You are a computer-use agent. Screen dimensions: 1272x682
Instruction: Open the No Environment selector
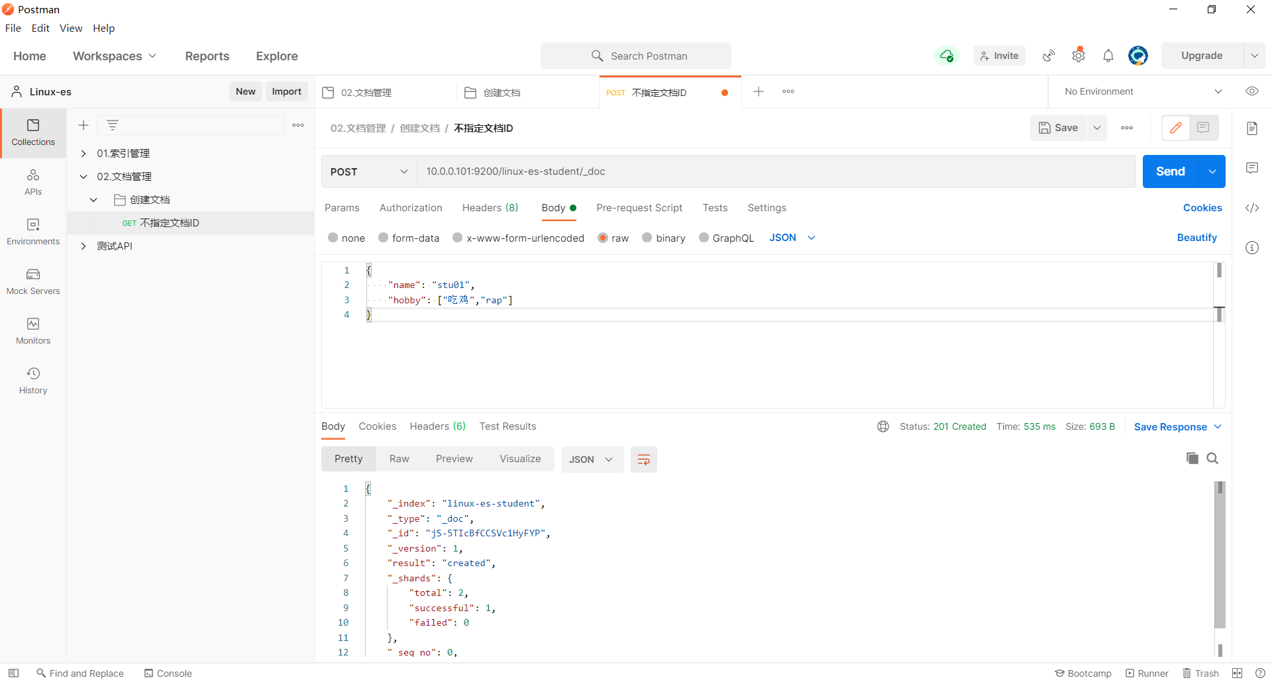[1142, 91]
